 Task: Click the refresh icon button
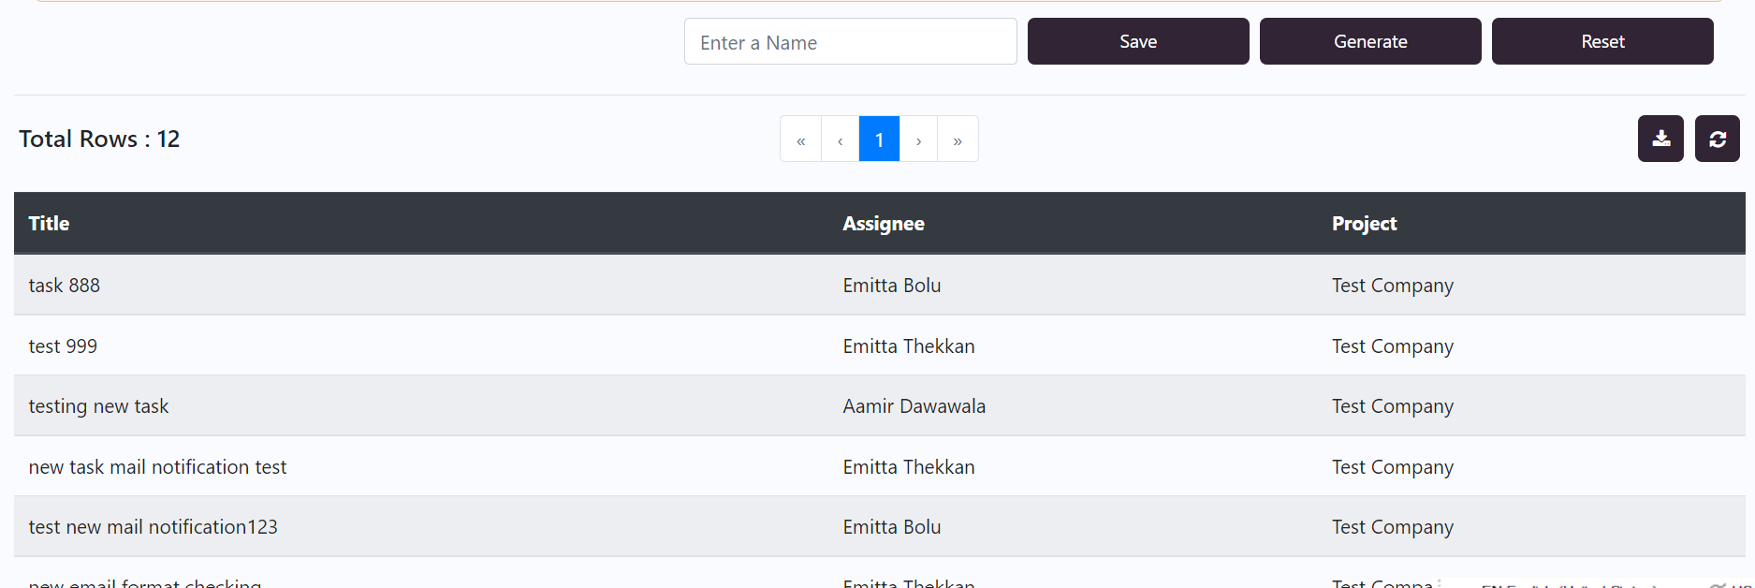(1717, 139)
